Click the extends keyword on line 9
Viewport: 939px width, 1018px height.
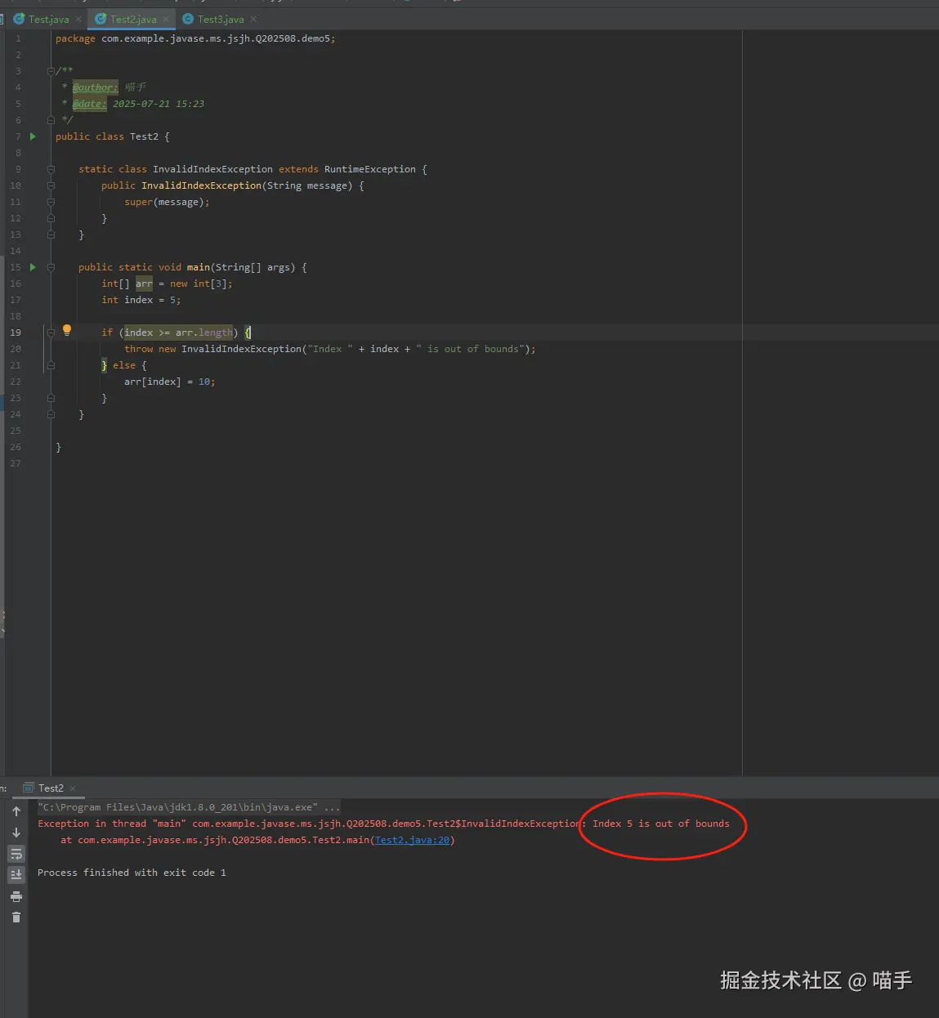pos(298,169)
